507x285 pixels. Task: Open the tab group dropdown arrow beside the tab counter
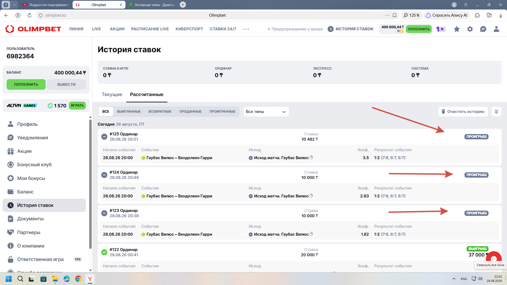coord(14,5)
